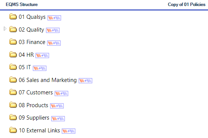Click the copy-structure icon beside 04 HR
This screenshot has height=138, width=208.
(42, 55)
